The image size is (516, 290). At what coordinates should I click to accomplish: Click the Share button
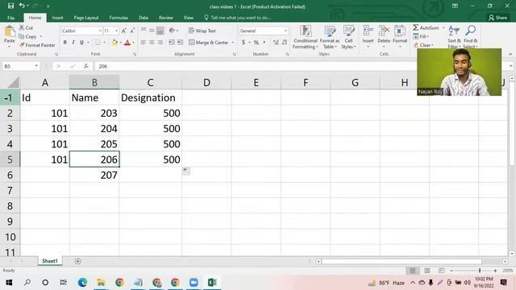pos(498,18)
